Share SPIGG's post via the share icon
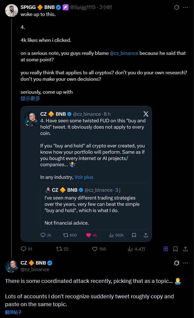The height and width of the screenshot is (318, 194). pos(185,249)
